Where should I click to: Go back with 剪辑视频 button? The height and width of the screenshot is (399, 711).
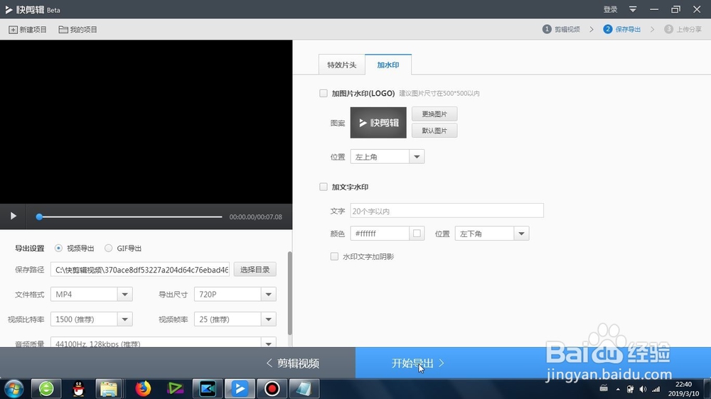coord(293,363)
